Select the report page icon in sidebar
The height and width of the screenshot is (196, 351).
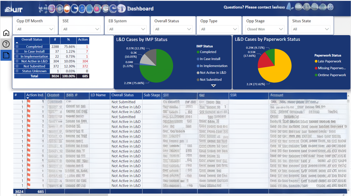(6, 55)
